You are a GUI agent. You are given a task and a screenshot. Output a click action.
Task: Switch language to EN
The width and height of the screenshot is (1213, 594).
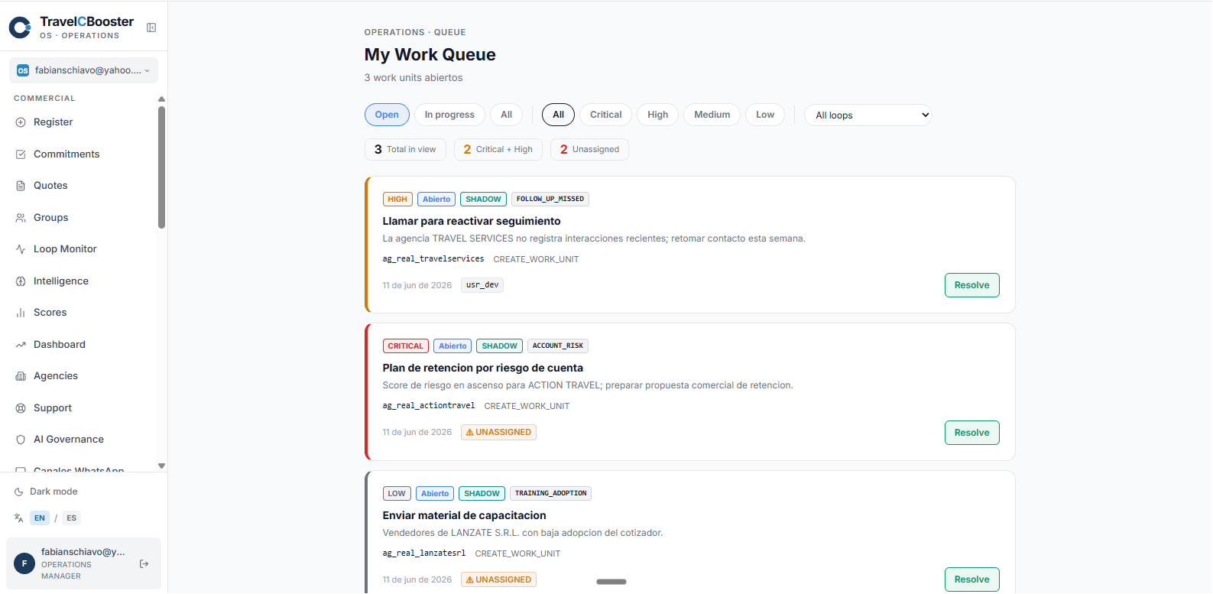[x=40, y=518]
